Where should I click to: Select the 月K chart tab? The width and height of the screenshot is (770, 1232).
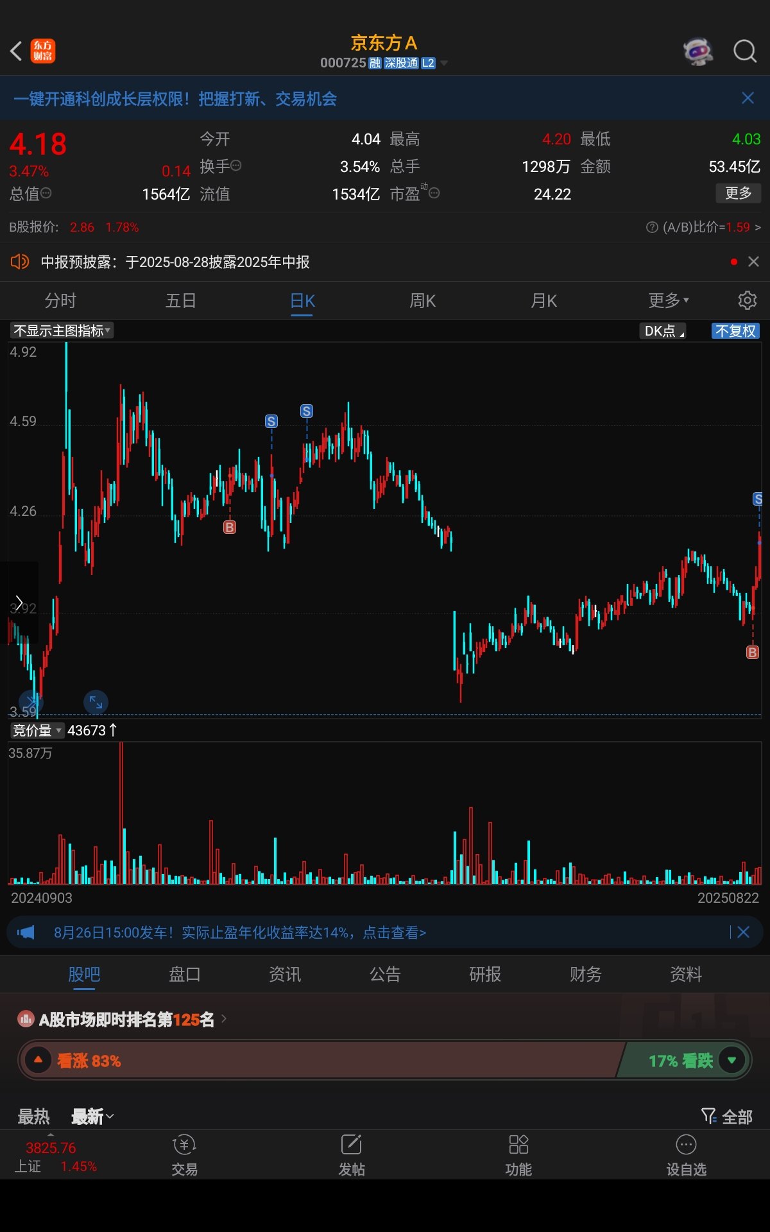pyautogui.click(x=543, y=300)
